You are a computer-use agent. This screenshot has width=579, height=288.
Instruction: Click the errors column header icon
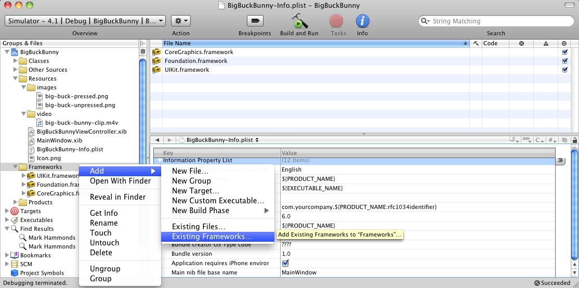pos(521,43)
